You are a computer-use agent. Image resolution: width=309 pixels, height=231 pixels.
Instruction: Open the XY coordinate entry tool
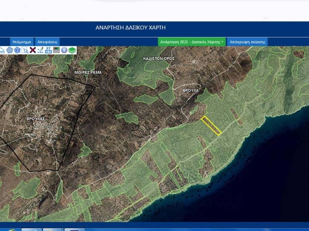(x=48, y=50)
